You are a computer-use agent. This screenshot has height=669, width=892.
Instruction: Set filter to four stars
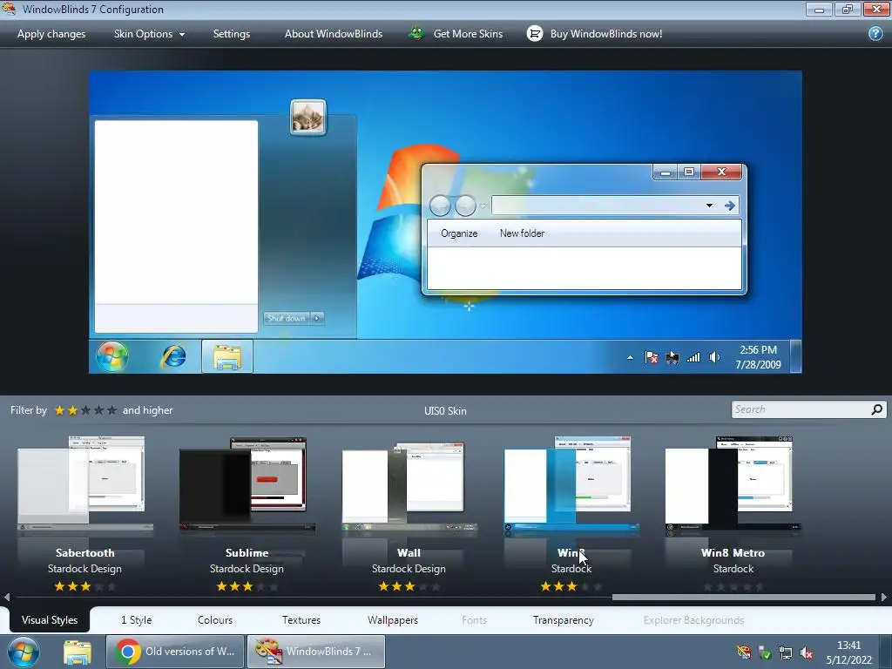(98, 410)
